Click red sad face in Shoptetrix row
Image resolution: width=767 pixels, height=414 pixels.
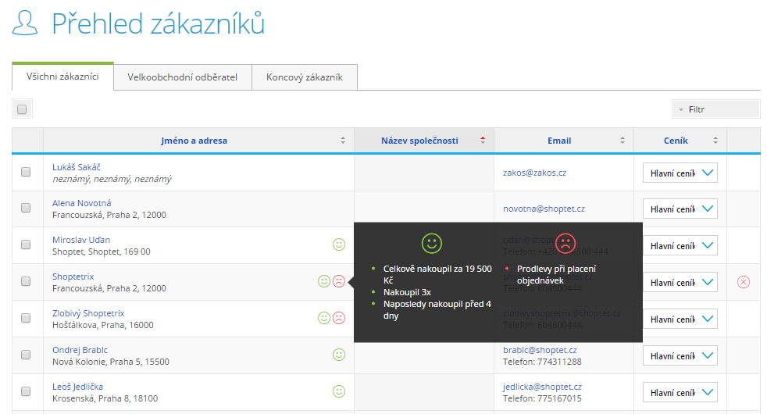[339, 281]
